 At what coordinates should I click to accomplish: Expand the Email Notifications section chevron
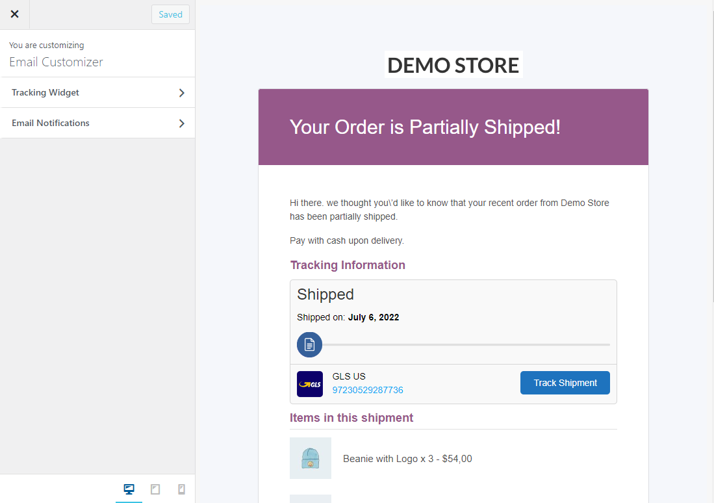[182, 123]
